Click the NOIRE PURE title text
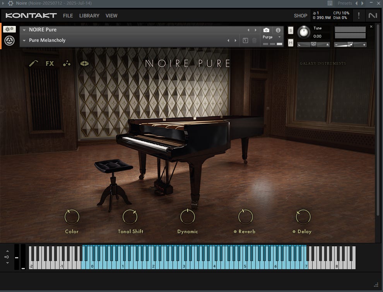383x292 pixels. click(x=188, y=64)
